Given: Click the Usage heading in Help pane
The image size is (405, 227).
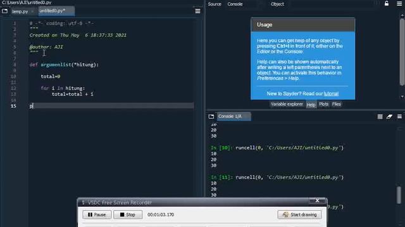Looking at the screenshot, I should 265,25.
